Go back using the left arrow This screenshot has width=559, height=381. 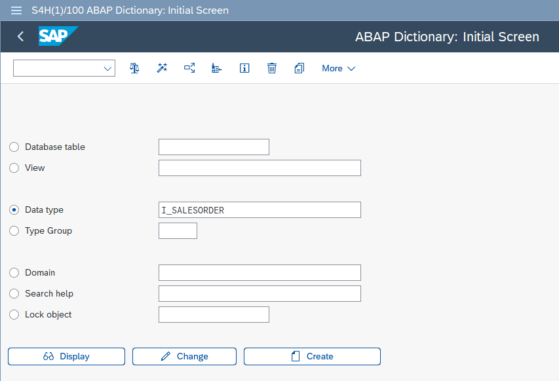(21, 36)
